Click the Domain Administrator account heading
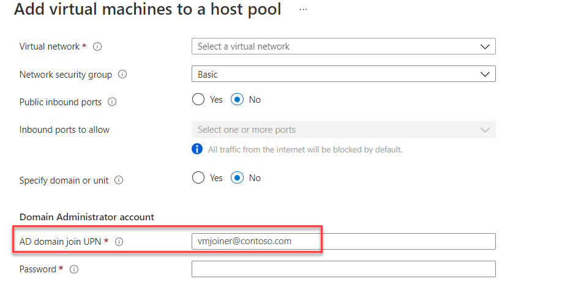The width and height of the screenshot is (565, 287). coord(87,217)
